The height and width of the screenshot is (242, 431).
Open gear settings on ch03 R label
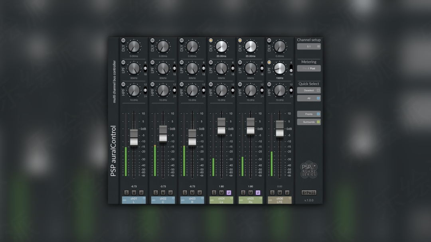point(202,198)
